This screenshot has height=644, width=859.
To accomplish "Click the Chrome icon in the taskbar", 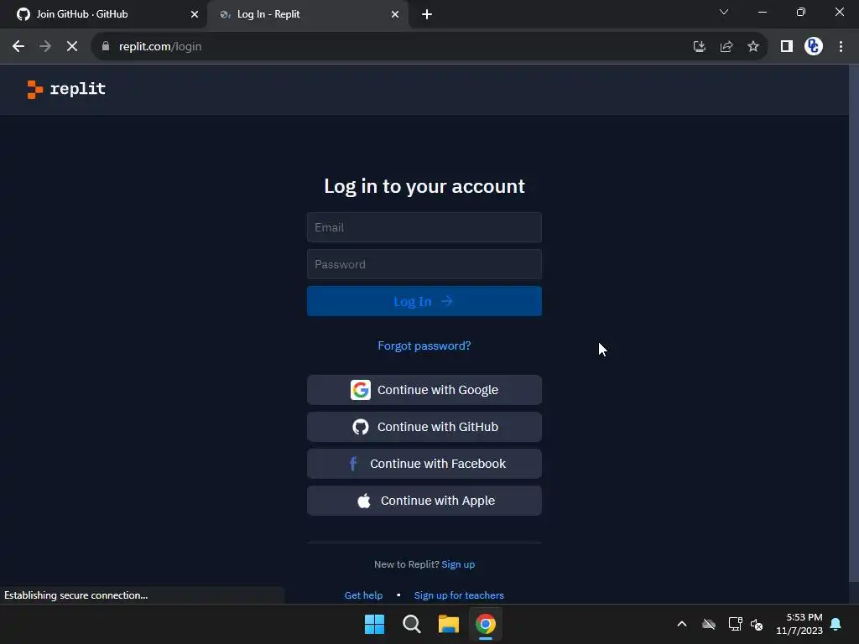I will tap(486, 624).
